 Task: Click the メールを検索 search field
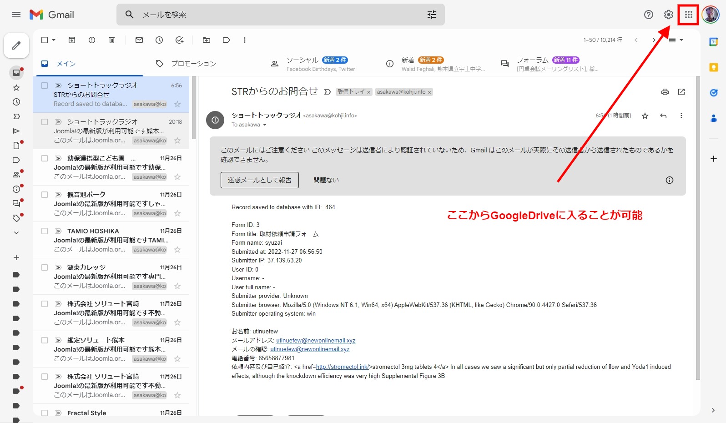point(280,15)
